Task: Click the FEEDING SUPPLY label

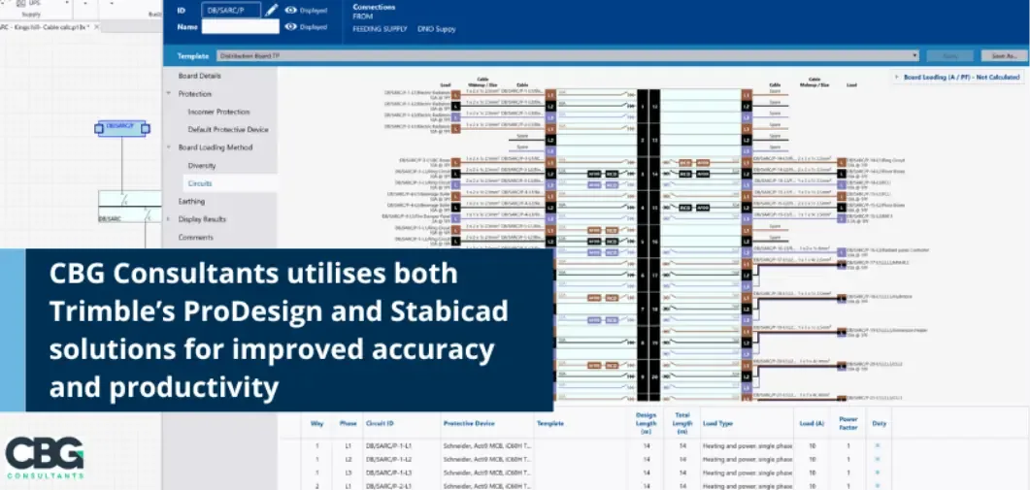Action: (380, 29)
